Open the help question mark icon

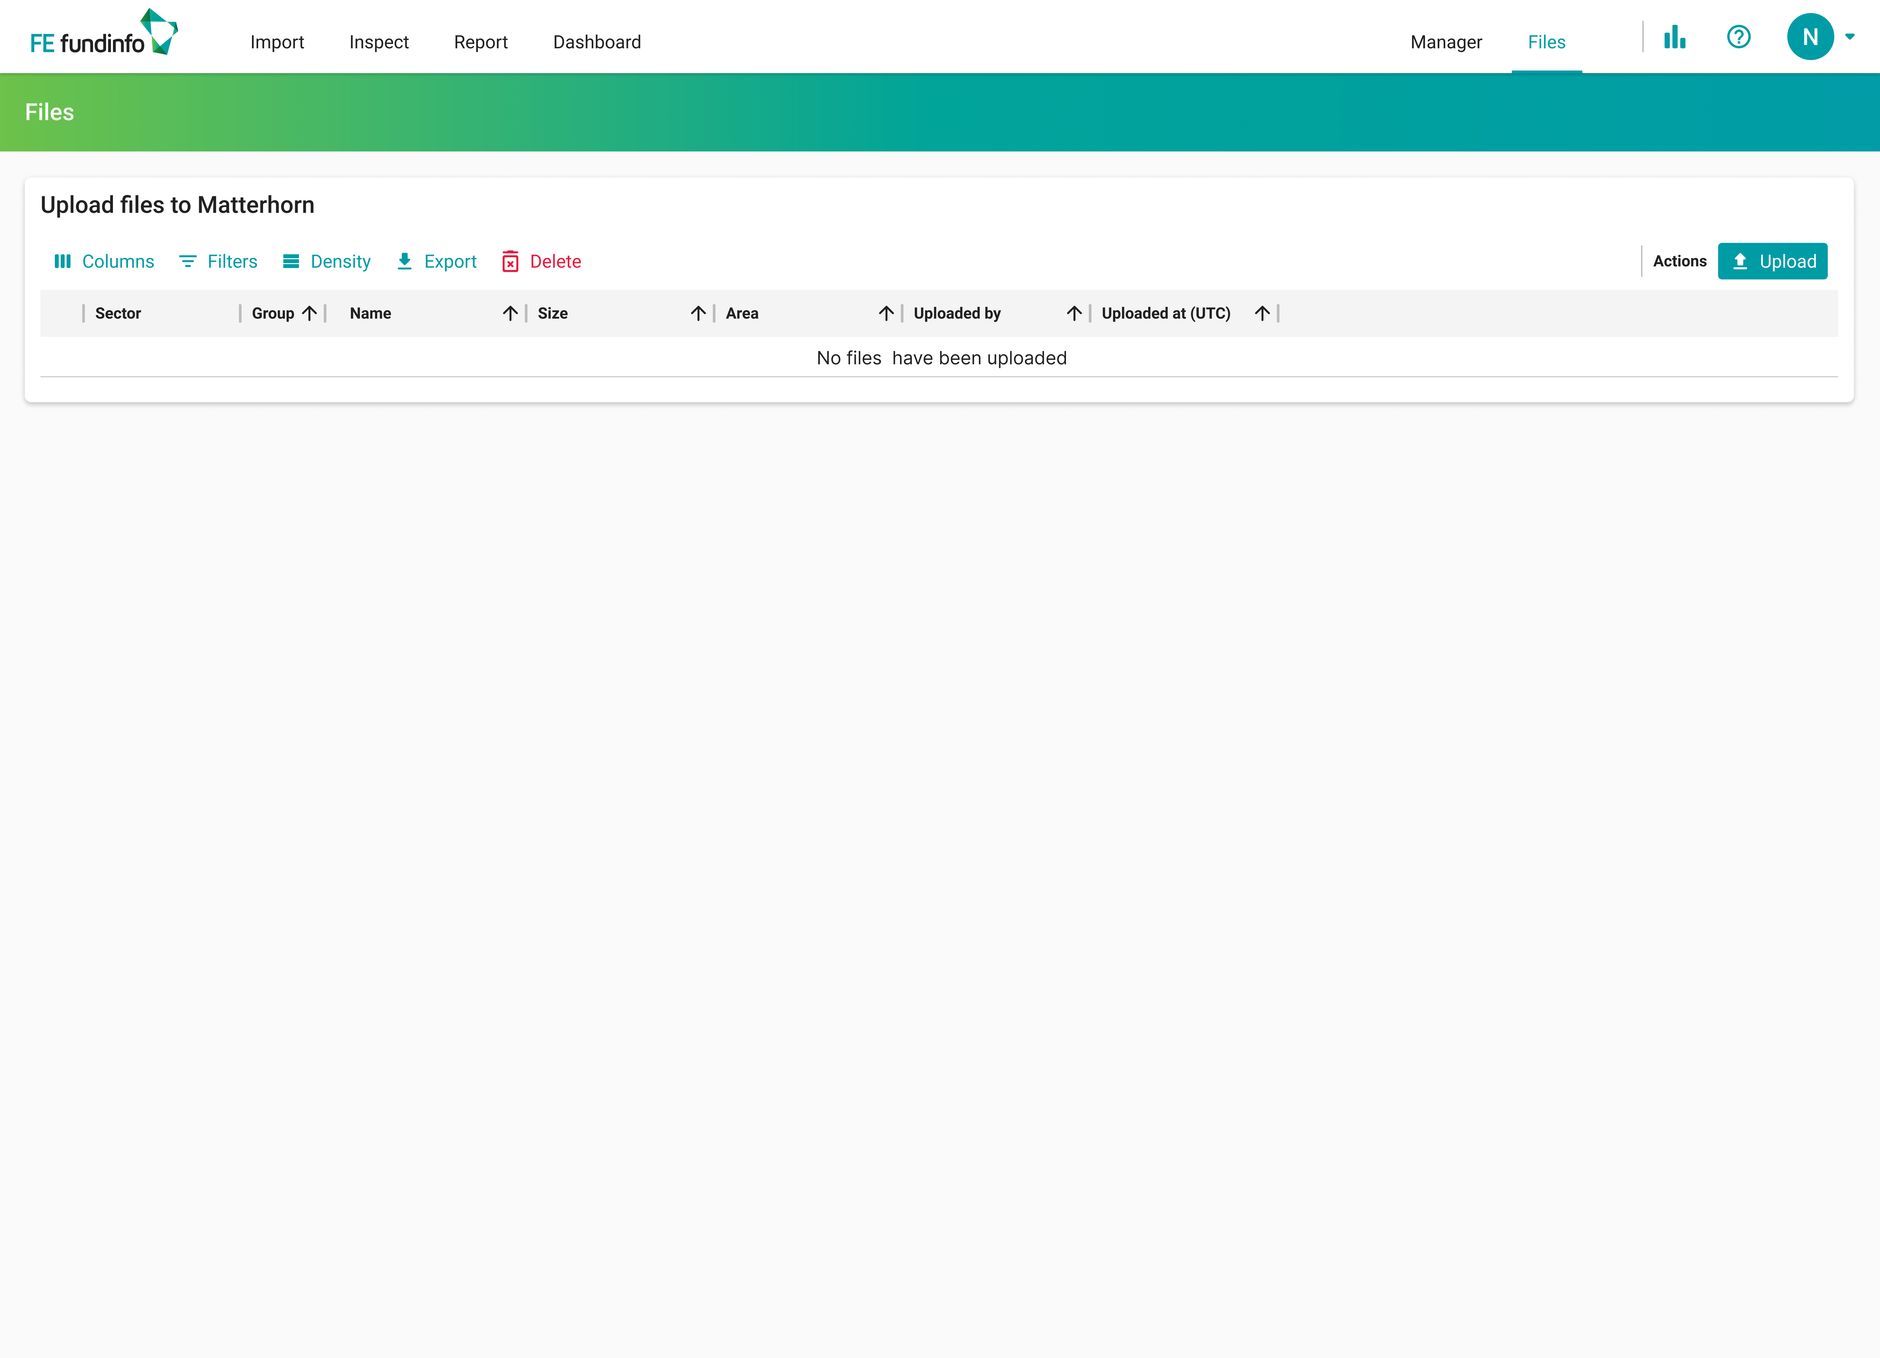[1738, 37]
